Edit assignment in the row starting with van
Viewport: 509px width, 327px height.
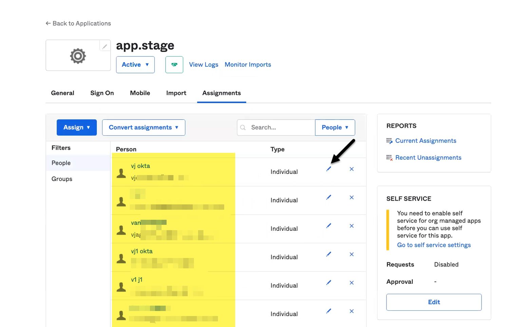[x=328, y=226]
